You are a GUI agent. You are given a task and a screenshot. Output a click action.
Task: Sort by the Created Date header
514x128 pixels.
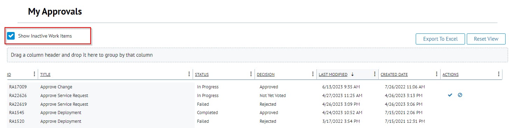coord(394,74)
